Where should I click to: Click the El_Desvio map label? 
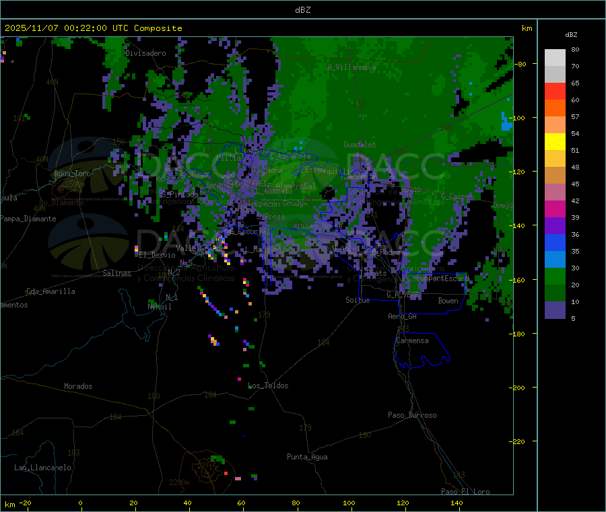157,255
